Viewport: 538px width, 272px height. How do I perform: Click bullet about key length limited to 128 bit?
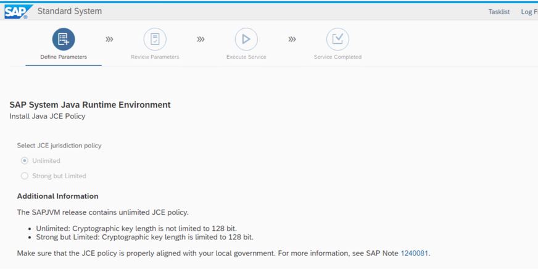pos(145,237)
